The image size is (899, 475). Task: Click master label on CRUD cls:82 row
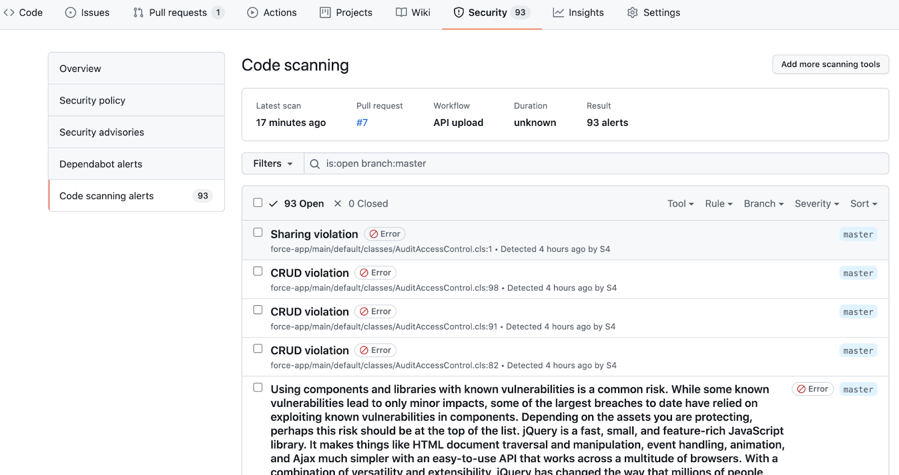point(858,351)
